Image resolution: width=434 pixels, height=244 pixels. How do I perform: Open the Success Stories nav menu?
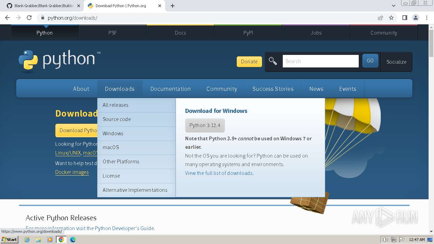click(273, 89)
